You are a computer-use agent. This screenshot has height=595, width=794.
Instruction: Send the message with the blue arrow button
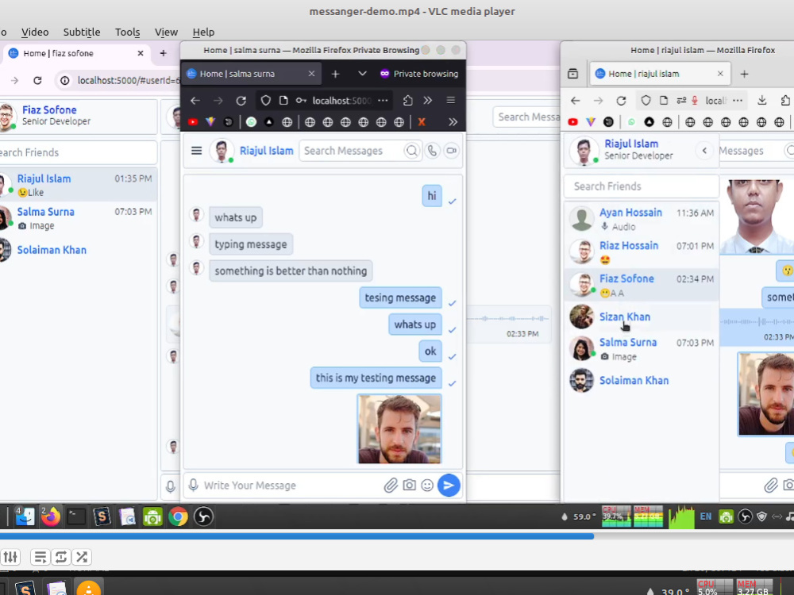pyautogui.click(x=449, y=486)
